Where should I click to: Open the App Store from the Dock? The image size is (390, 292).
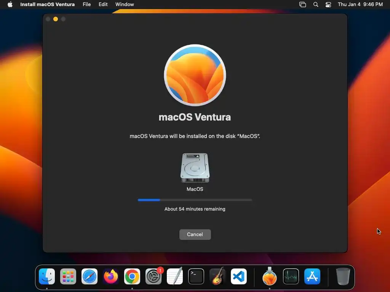(x=312, y=276)
